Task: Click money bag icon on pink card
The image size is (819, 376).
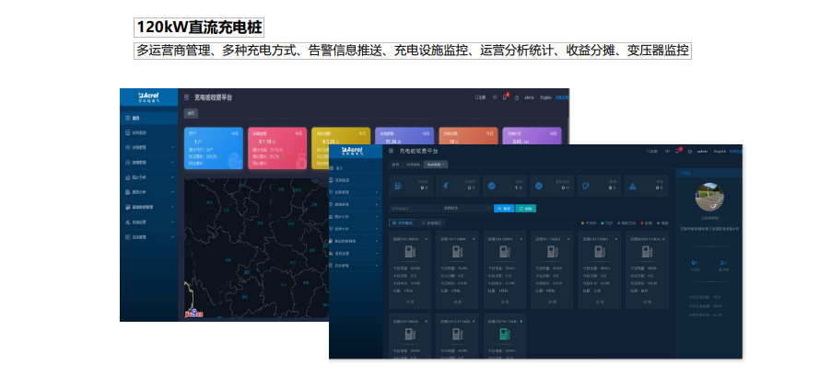Action: (300, 161)
